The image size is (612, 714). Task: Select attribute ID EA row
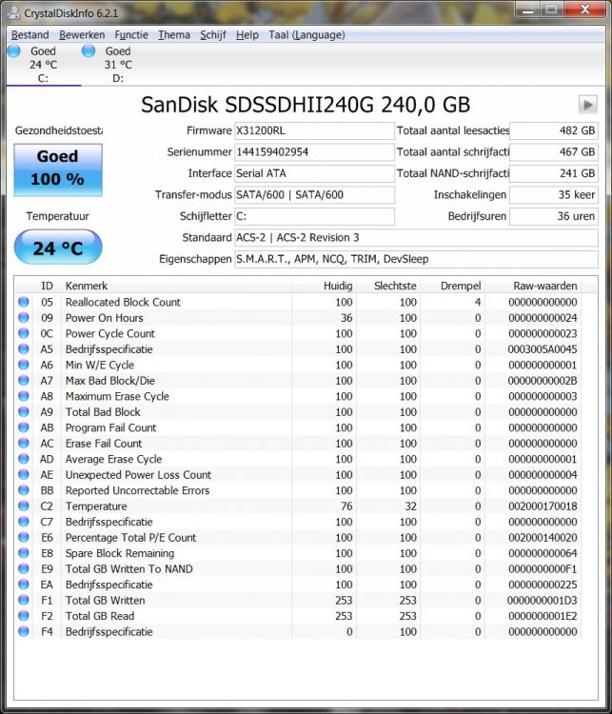(298, 585)
